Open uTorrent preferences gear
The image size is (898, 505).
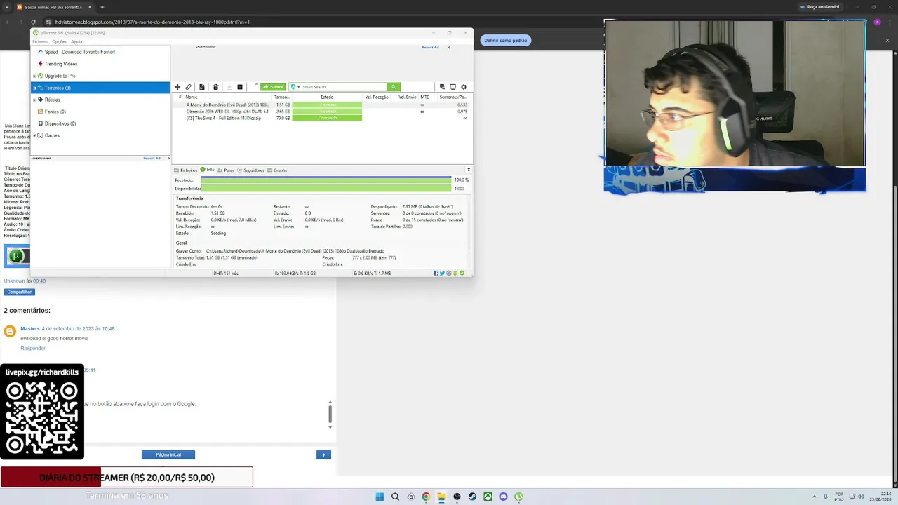(x=463, y=87)
